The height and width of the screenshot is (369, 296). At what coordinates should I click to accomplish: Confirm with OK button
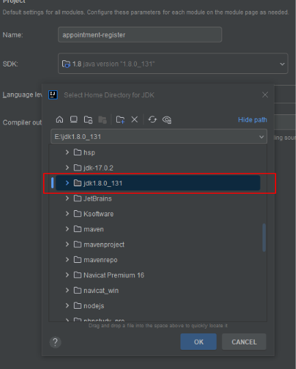198,342
